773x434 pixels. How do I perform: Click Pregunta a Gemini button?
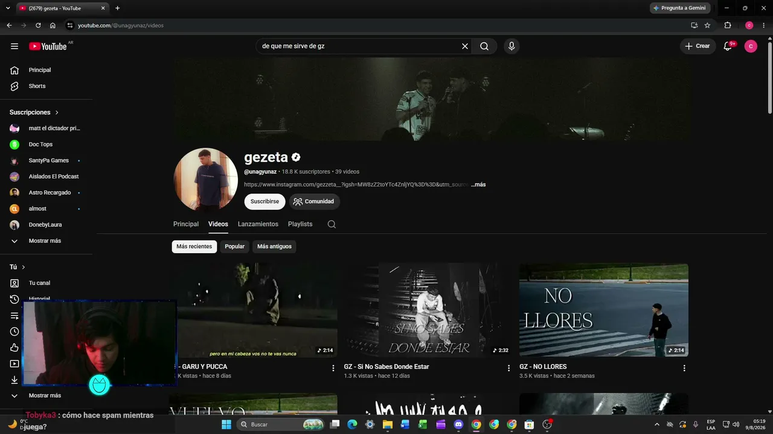click(679, 8)
